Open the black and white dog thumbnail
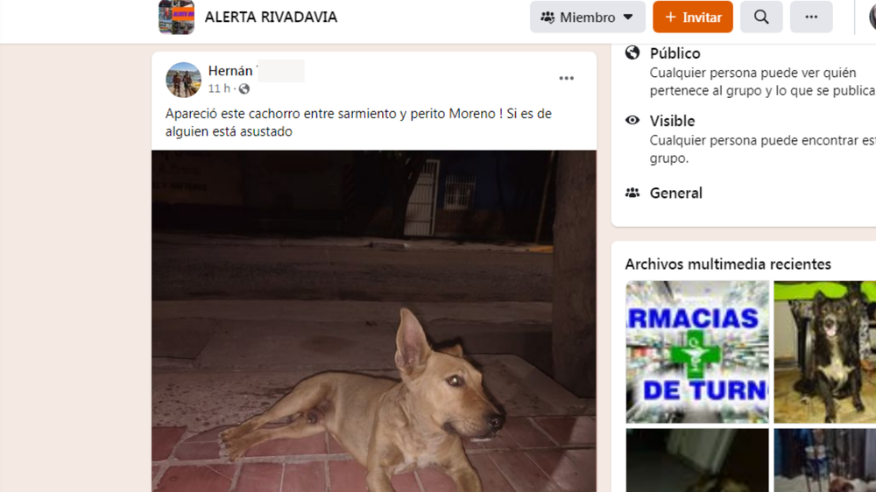 tap(824, 352)
